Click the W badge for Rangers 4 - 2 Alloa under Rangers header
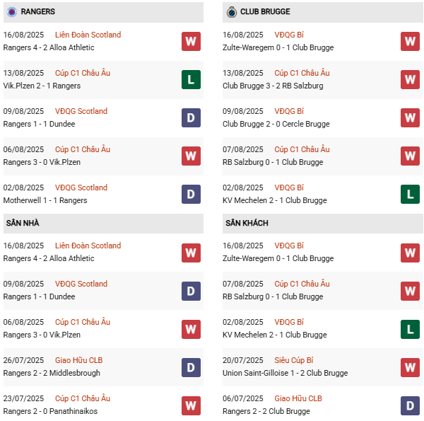The height and width of the screenshot is (421, 424). pyautogui.click(x=191, y=41)
